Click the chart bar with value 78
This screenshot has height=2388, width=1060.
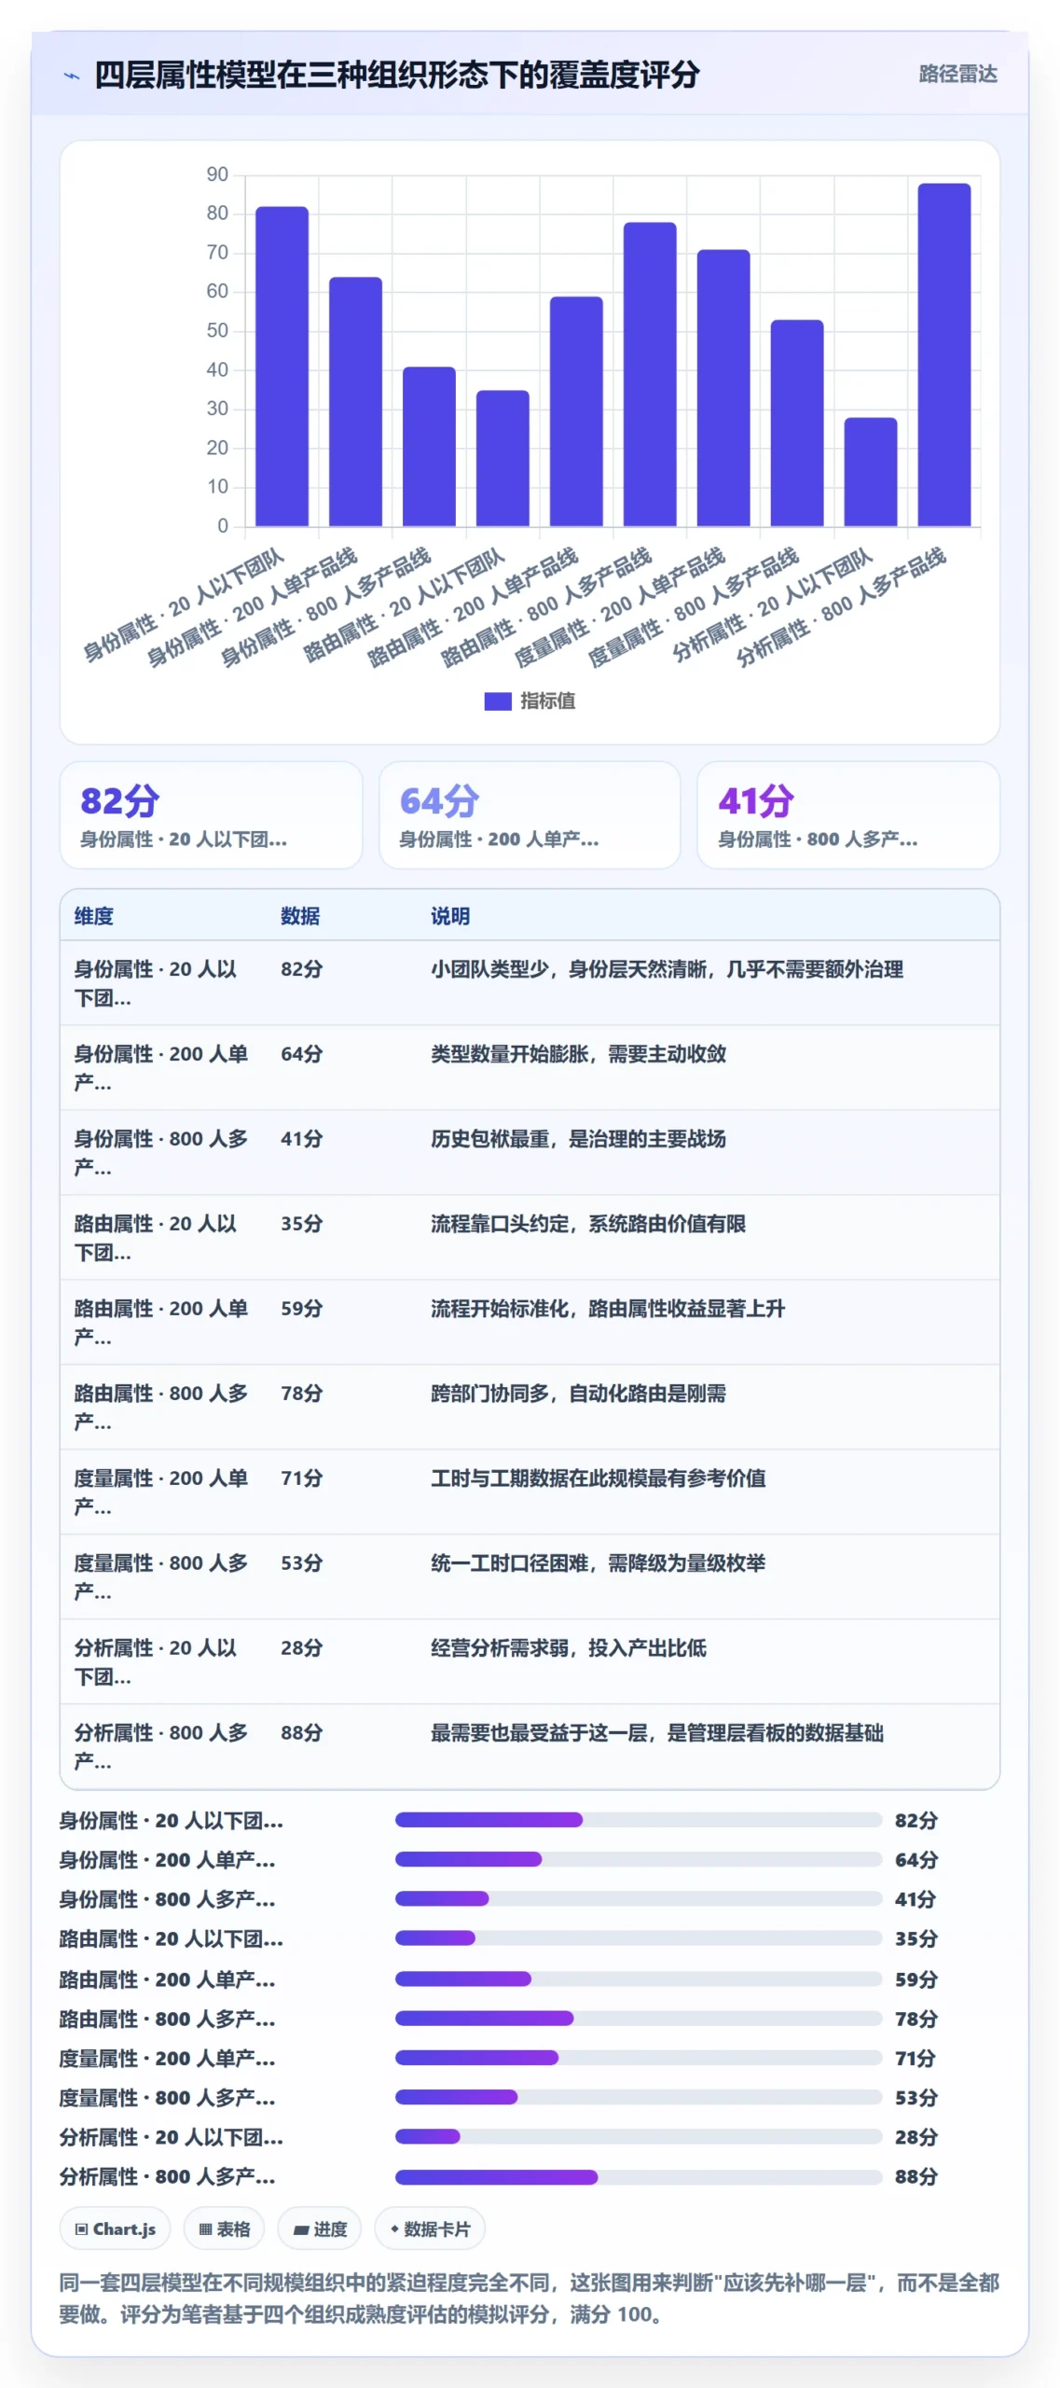(650, 375)
